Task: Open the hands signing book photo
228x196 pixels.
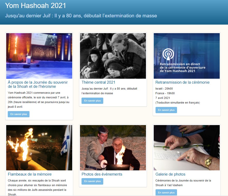Action: coord(187,148)
